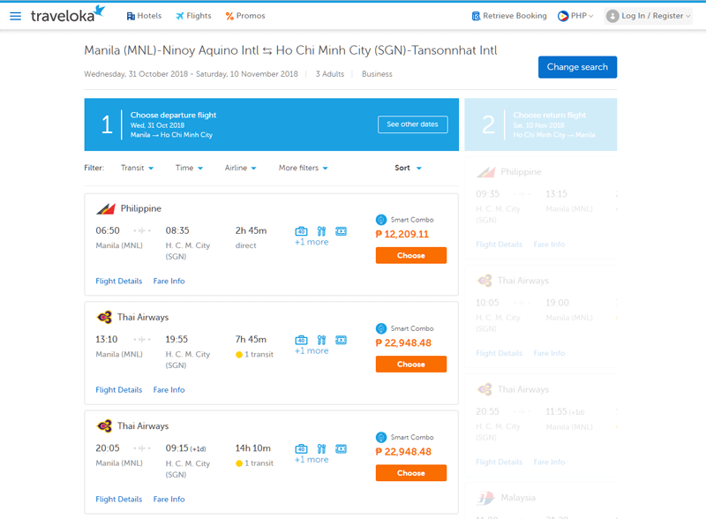Screen dimensions: 706x519
Task: Click the '1 transit' label on 13:10 flight
Action: pyautogui.click(x=259, y=355)
